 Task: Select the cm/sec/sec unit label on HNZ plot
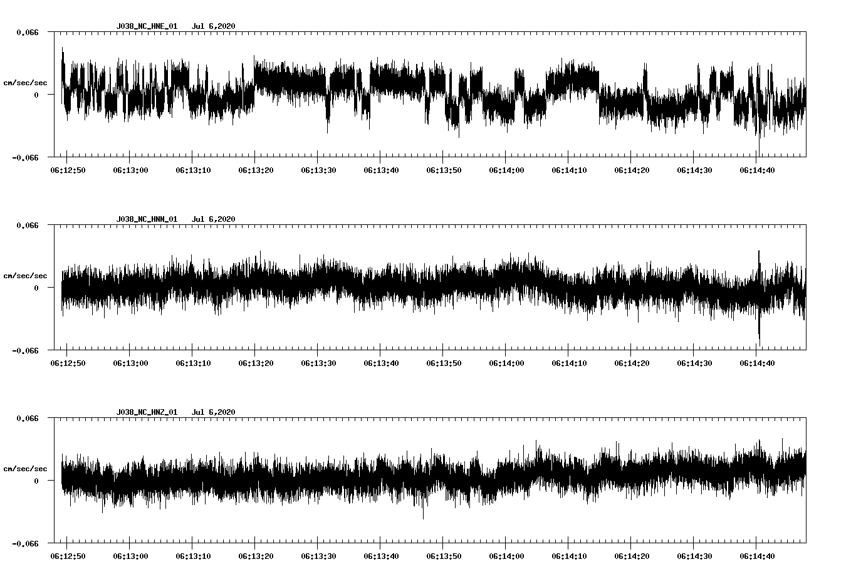(25, 469)
